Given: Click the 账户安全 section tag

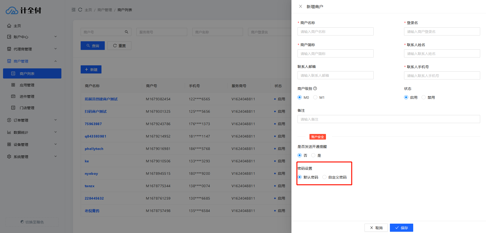Looking at the screenshot, I should coord(318,137).
